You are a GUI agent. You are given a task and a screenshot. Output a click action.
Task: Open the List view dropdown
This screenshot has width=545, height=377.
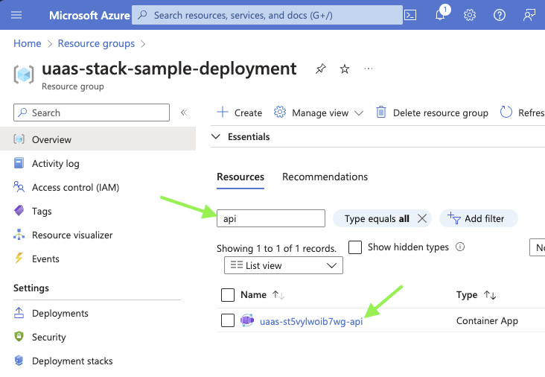(x=283, y=265)
